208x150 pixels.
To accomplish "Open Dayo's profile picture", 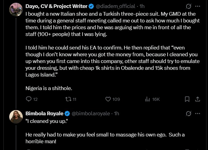I will click(16, 9).
